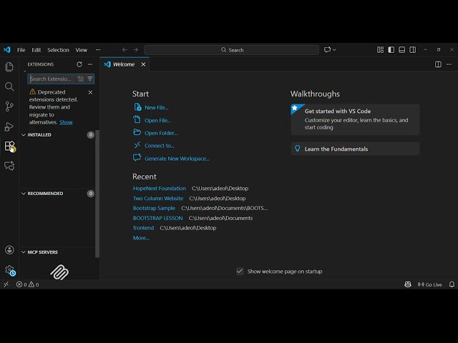Click the extensions sidebar vertical scrollbar

[x=97, y=194]
